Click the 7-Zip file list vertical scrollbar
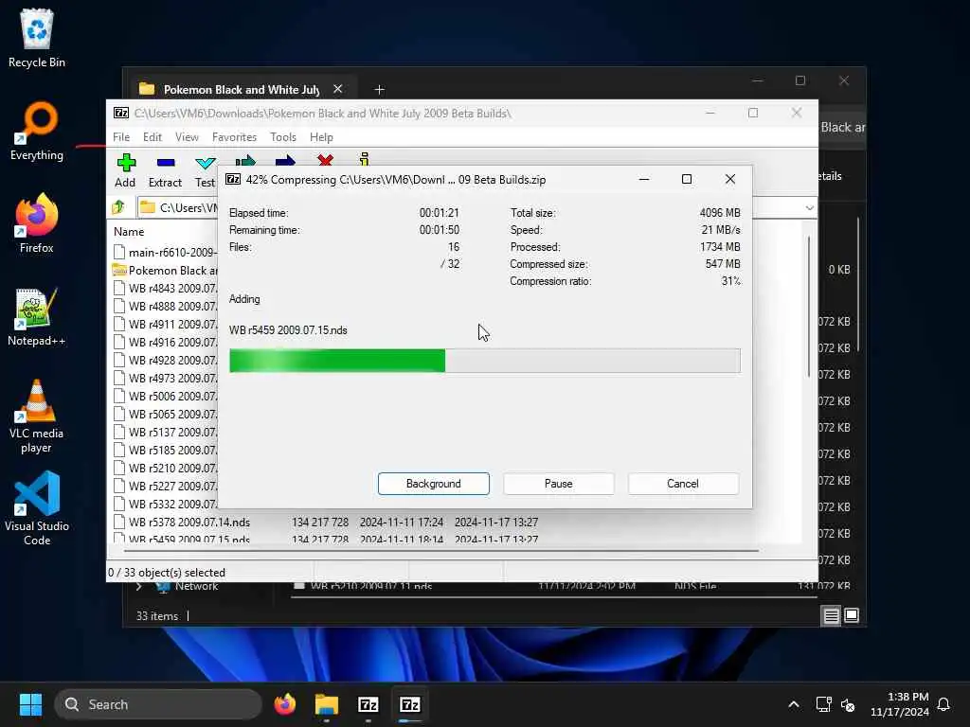Image resolution: width=970 pixels, height=727 pixels. click(809, 306)
